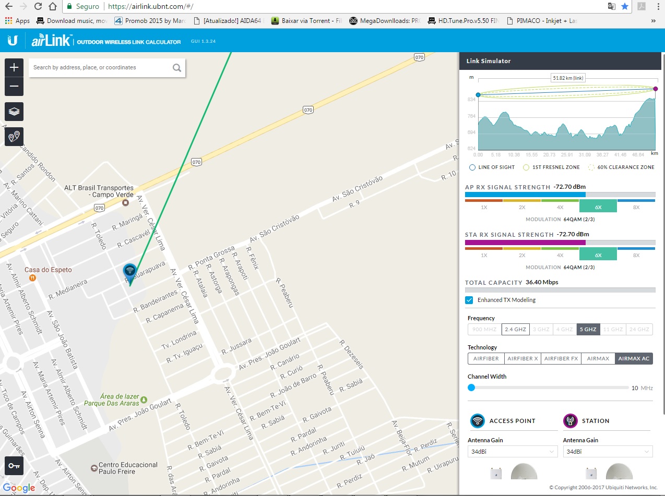The height and width of the screenshot is (496, 665).
Task: Open the AIDA64 bookmark
Action: [x=228, y=21]
